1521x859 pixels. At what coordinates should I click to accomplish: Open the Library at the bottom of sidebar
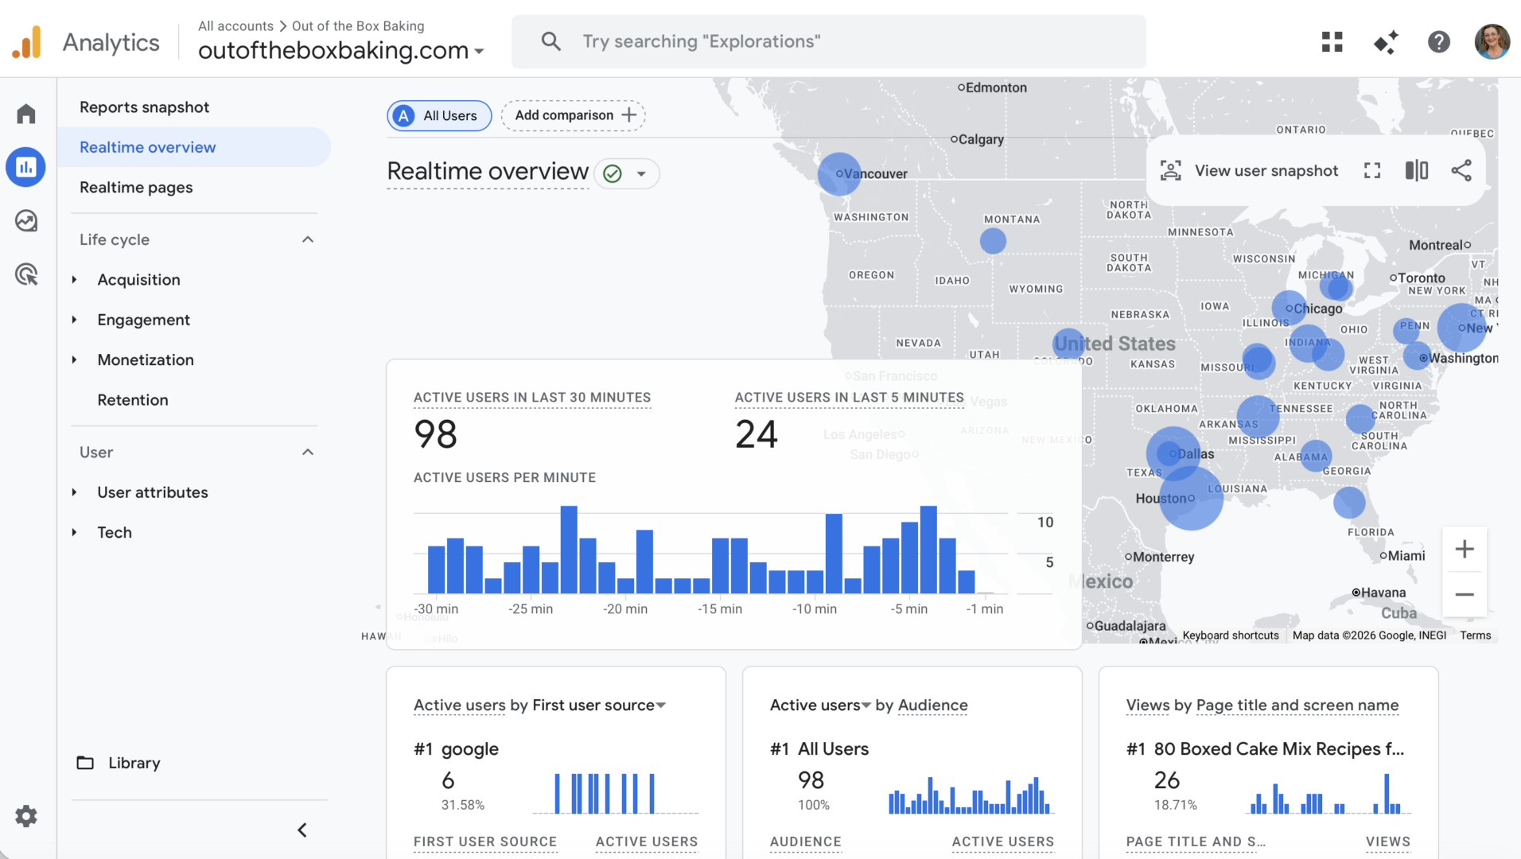(134, 762)
